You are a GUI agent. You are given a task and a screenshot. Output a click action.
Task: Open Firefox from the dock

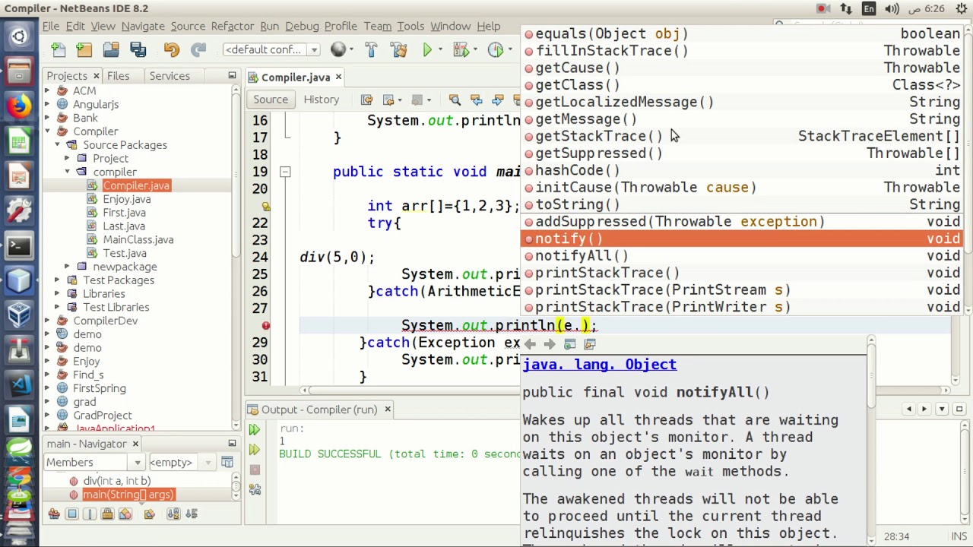tap(19, 106)
